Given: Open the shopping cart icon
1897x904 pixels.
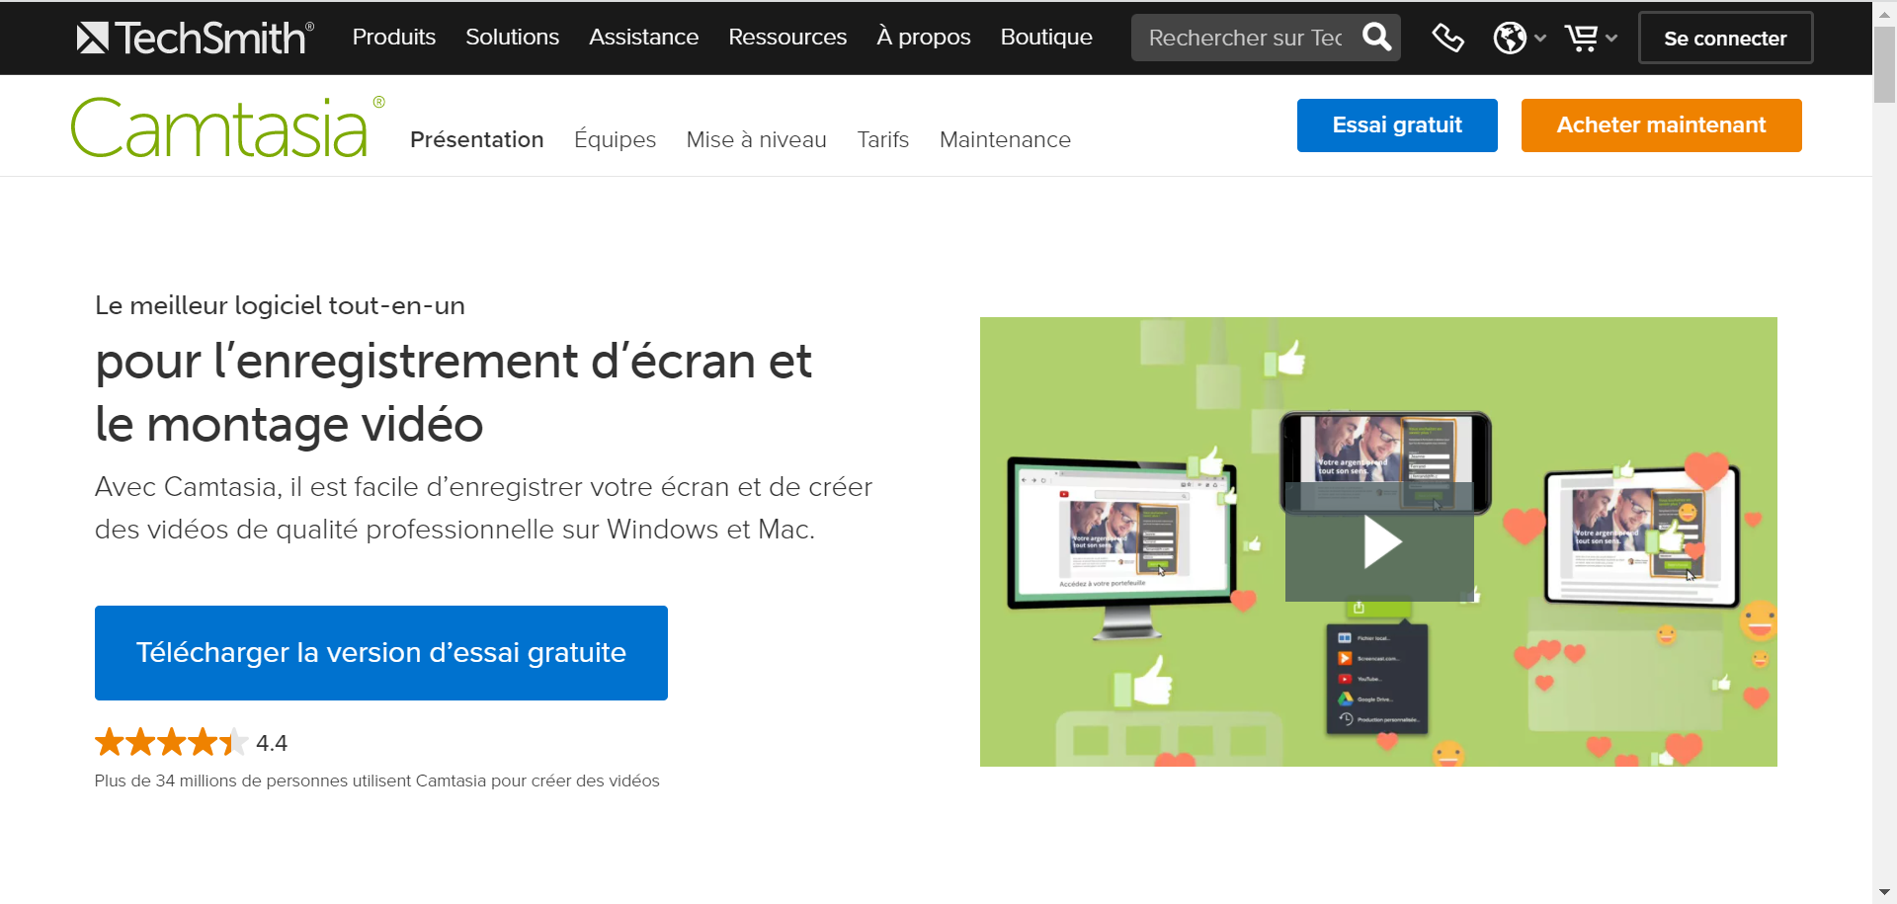Looking at the screenshot, I should (1581, 38).
